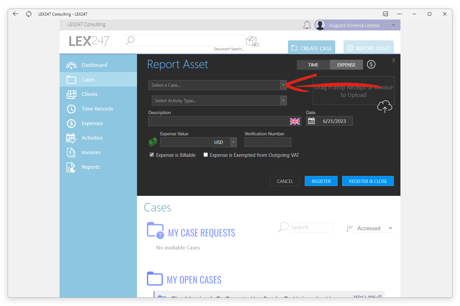Click the My Case Requests folder icon

pos(155,230)
